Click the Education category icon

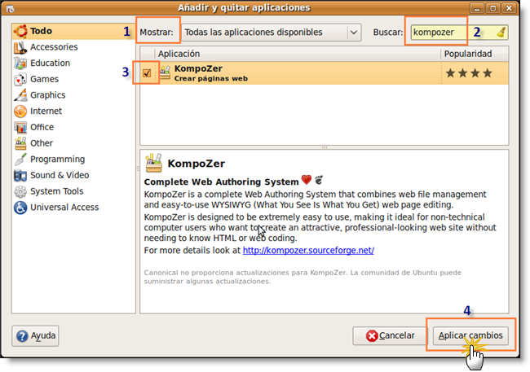(x=20, y=63)
